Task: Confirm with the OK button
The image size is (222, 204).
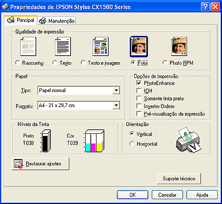Action: coord(132,195)
